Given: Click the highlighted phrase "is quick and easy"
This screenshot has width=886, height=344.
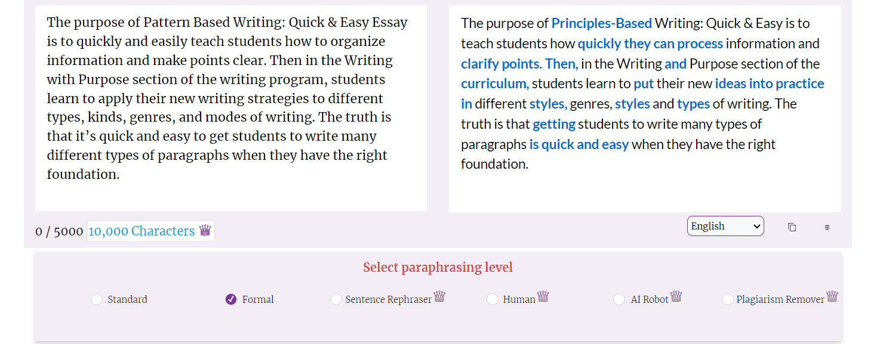Looking at the screenshot, I should [x=579, y=144].
